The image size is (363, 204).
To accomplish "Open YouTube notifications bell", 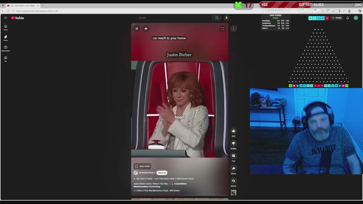I will coord(348,18).
